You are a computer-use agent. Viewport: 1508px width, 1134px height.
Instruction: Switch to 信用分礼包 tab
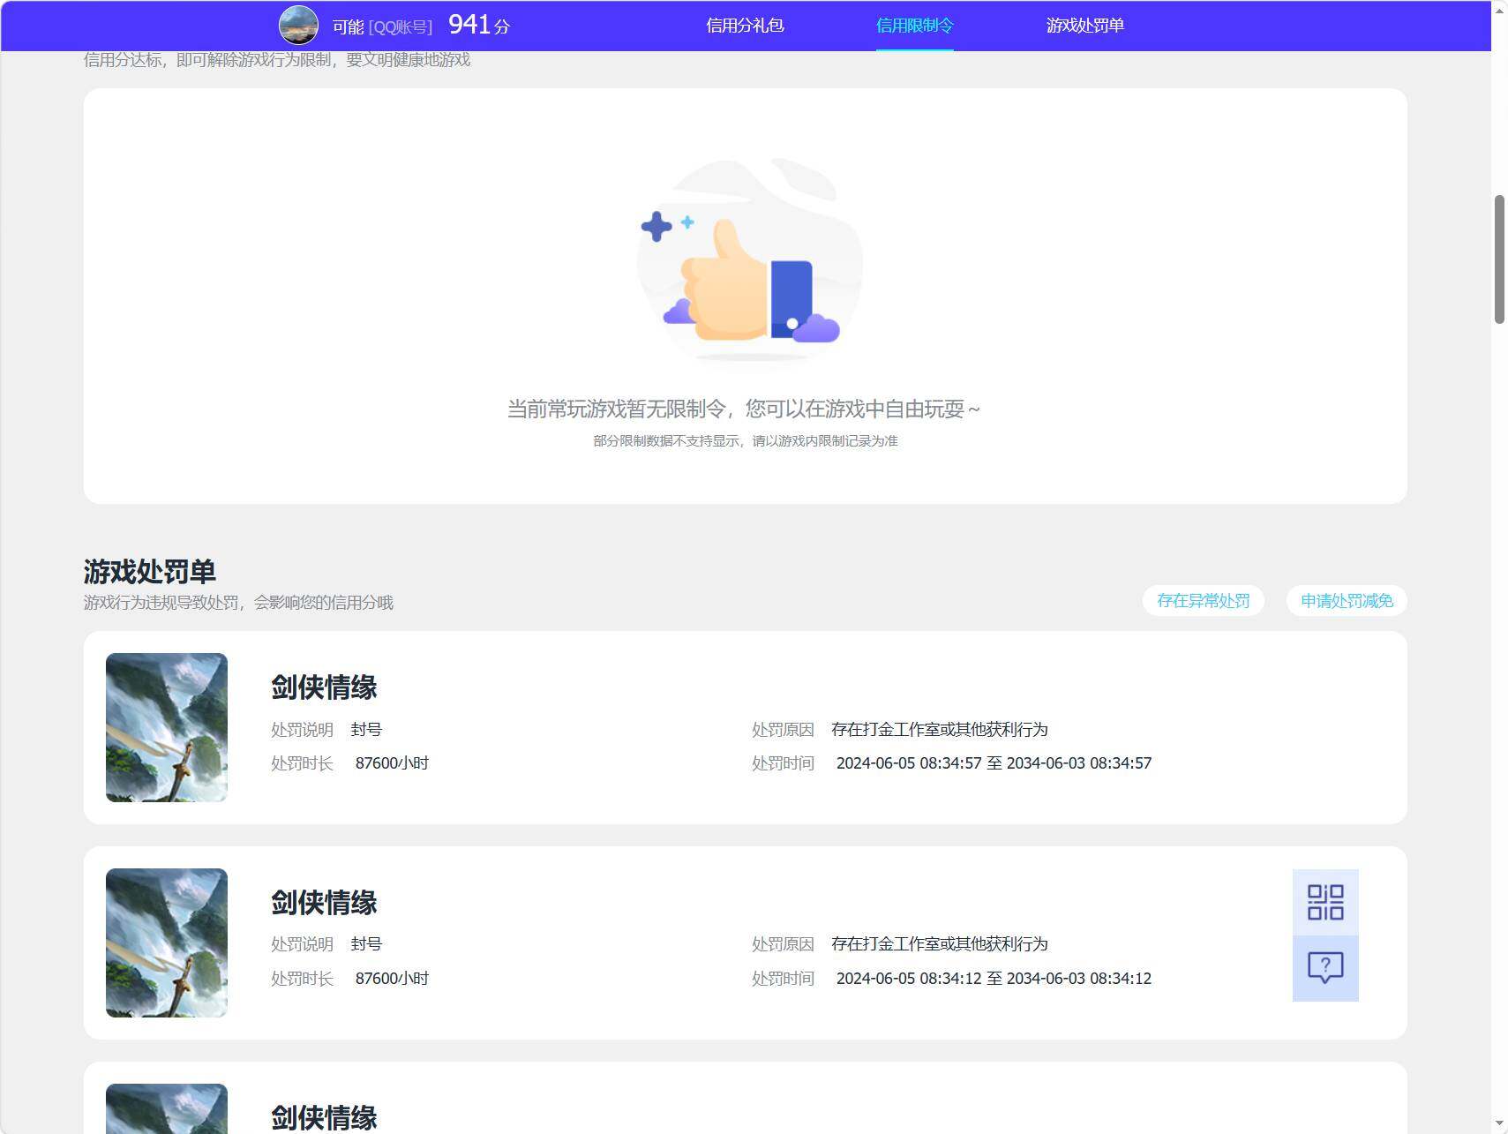pyautogui.click(x=745, y=26)
